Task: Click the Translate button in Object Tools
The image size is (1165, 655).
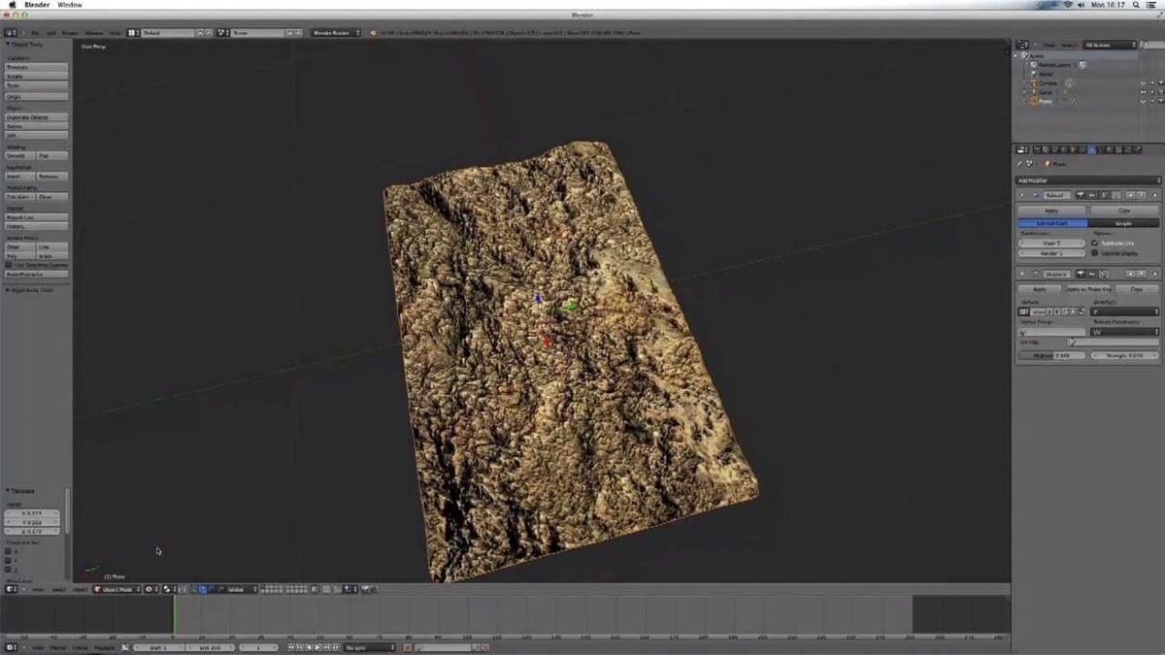Action: coord(35,68)
